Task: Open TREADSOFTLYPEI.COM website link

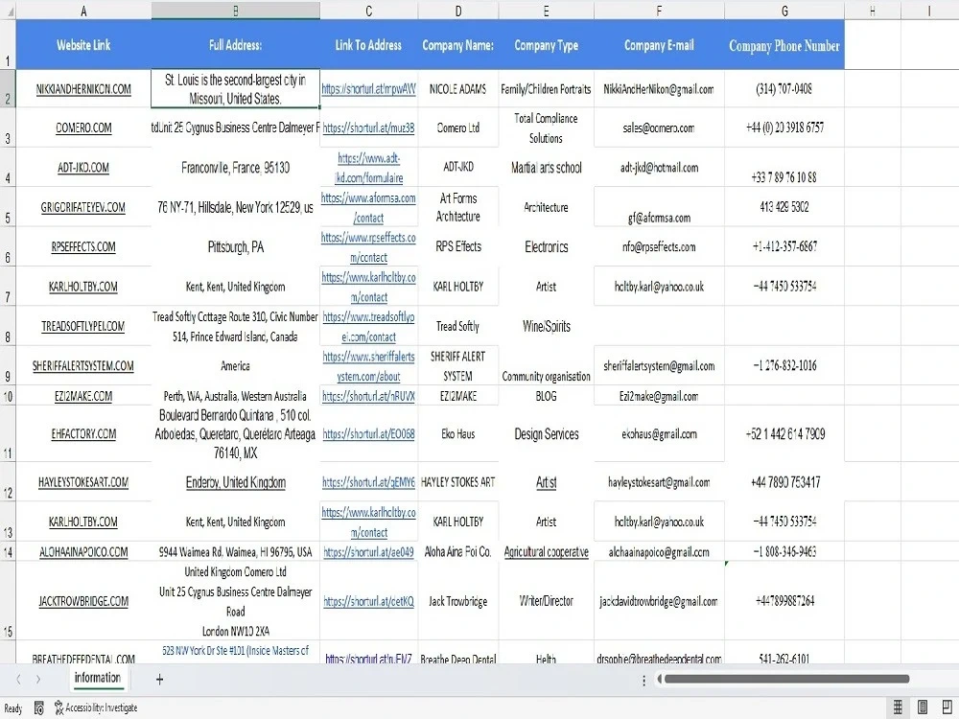Action: tap(83, 327)
